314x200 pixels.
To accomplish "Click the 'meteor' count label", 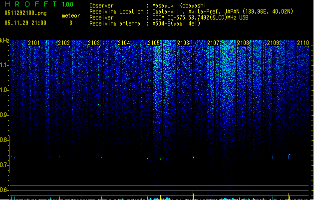I will pos(71,15).
